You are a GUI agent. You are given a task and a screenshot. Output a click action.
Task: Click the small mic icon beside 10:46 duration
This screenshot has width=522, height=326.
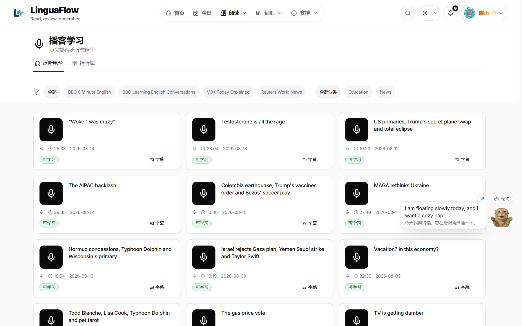194,212
